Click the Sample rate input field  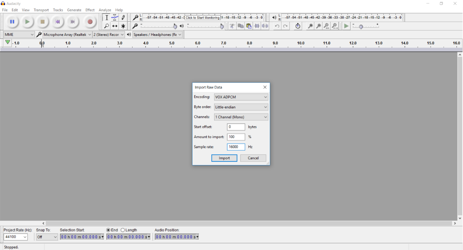(236, 147)
